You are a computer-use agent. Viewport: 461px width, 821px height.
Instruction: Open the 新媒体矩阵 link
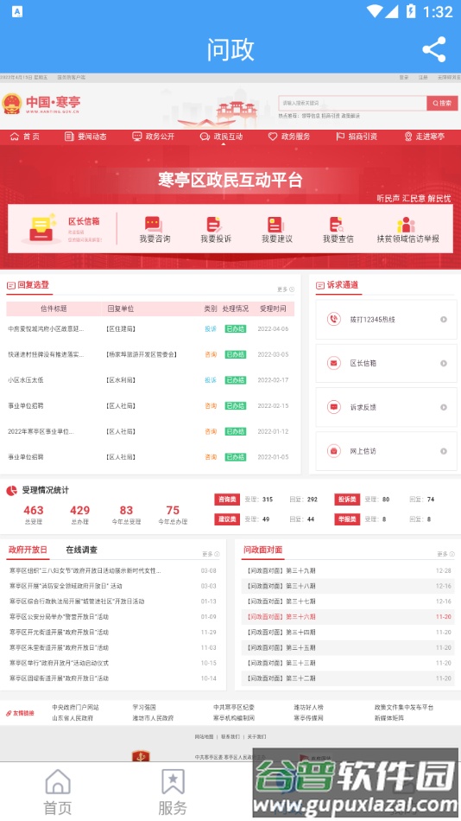click(x=389, y=718)
